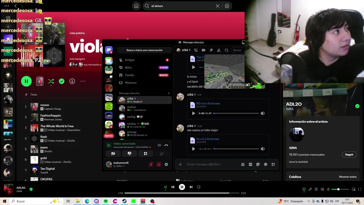
Task: Open playlist more options menu
Action: (x=83, y=81)
